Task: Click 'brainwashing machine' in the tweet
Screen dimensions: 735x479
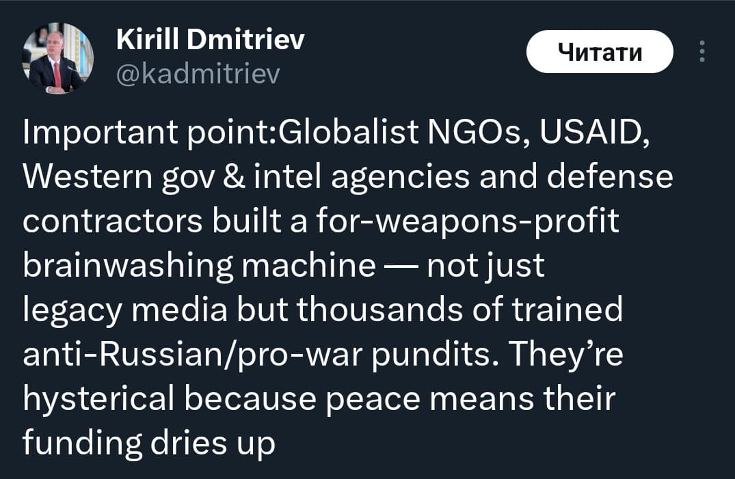Action: [x=198, y=266]
